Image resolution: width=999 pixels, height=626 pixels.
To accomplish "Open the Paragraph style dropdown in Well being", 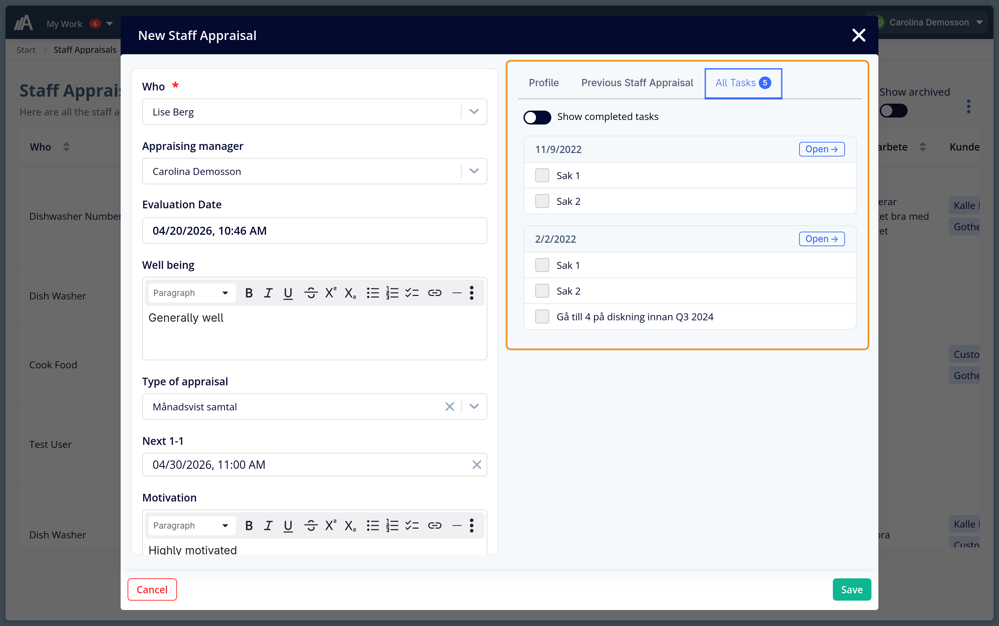I will (191, 293).
